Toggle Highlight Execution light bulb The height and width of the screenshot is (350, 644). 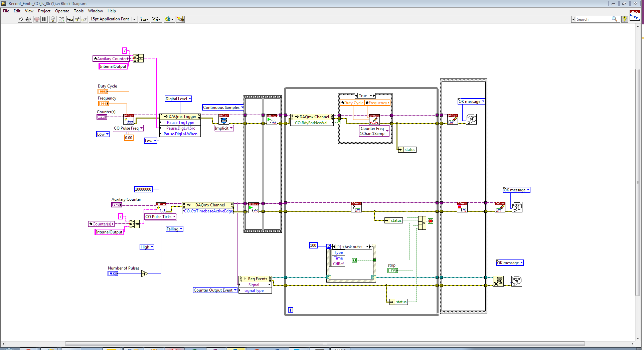53,19
